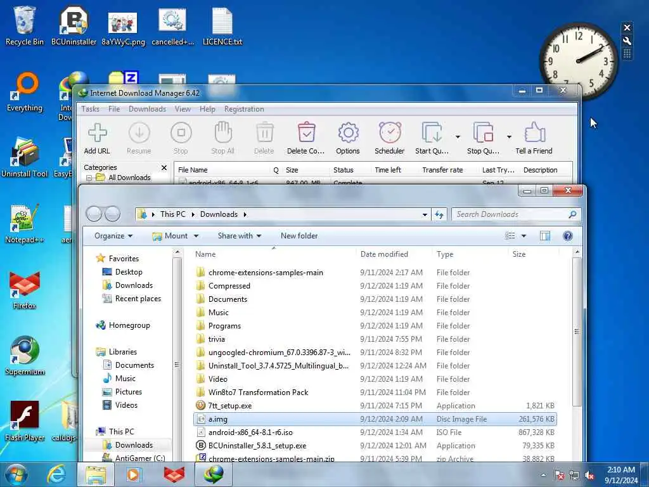
Task: Open the Start Queue dropdown arrow
Action: click(458, 137)
